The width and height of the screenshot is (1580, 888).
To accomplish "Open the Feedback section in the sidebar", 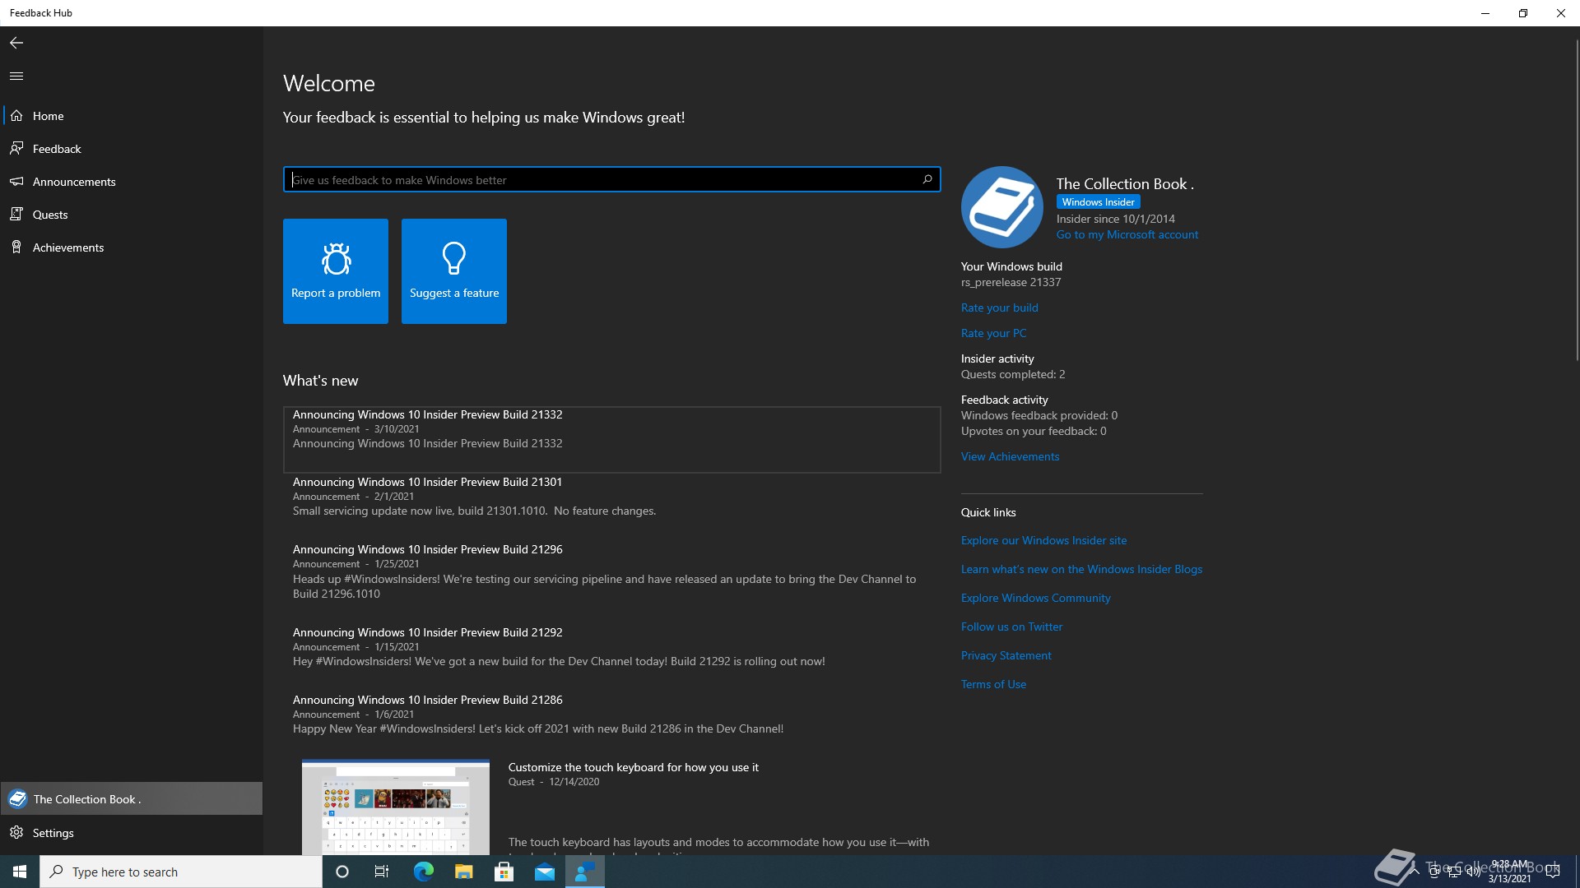I will click(132, 149).
